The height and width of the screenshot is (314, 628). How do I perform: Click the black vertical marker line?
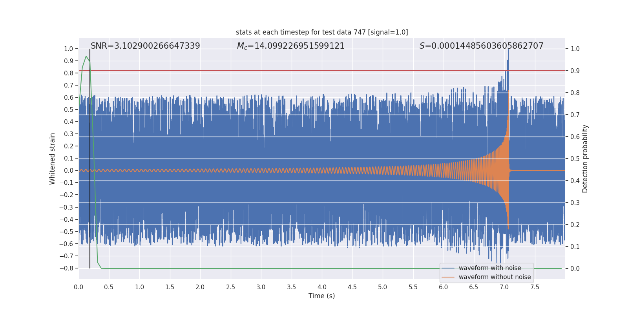click(x=90, y=157)
